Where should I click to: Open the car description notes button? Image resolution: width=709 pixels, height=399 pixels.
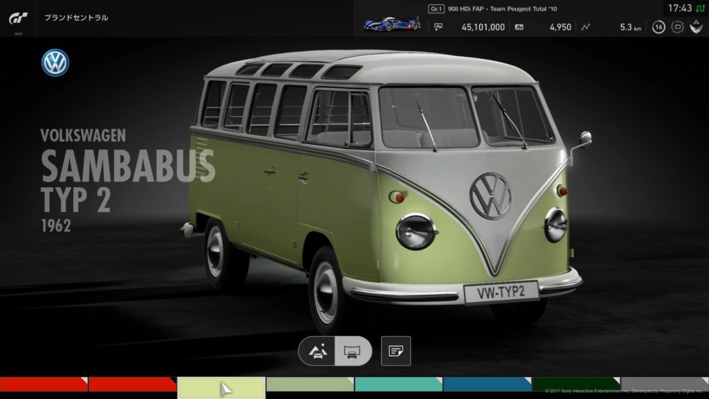pos(396,351)
